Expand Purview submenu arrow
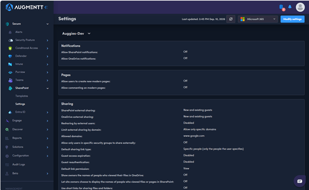Image resolution: width=309 pixels, height=190 pixels. [x=47, y=72]
